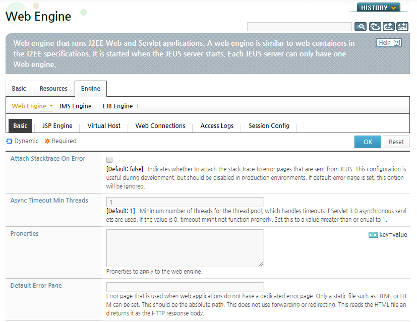Screen dimensions: 417x322
Task: Open the JSP Engine sub-tab
Action: pos(57,125)
